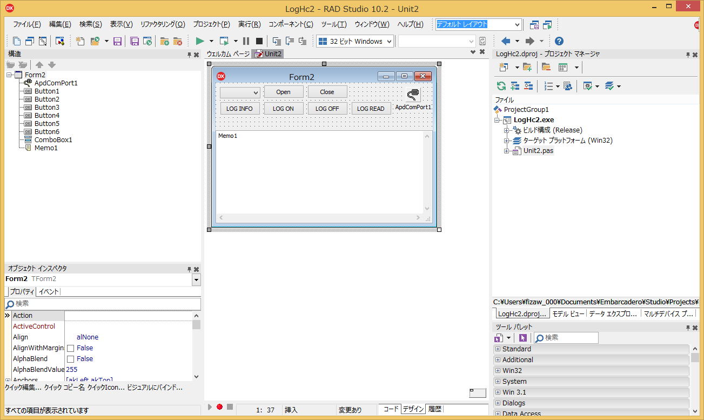Click the quick edit (クイック編集) link
This screenshot has height=420, width=704.
(23, 388)
